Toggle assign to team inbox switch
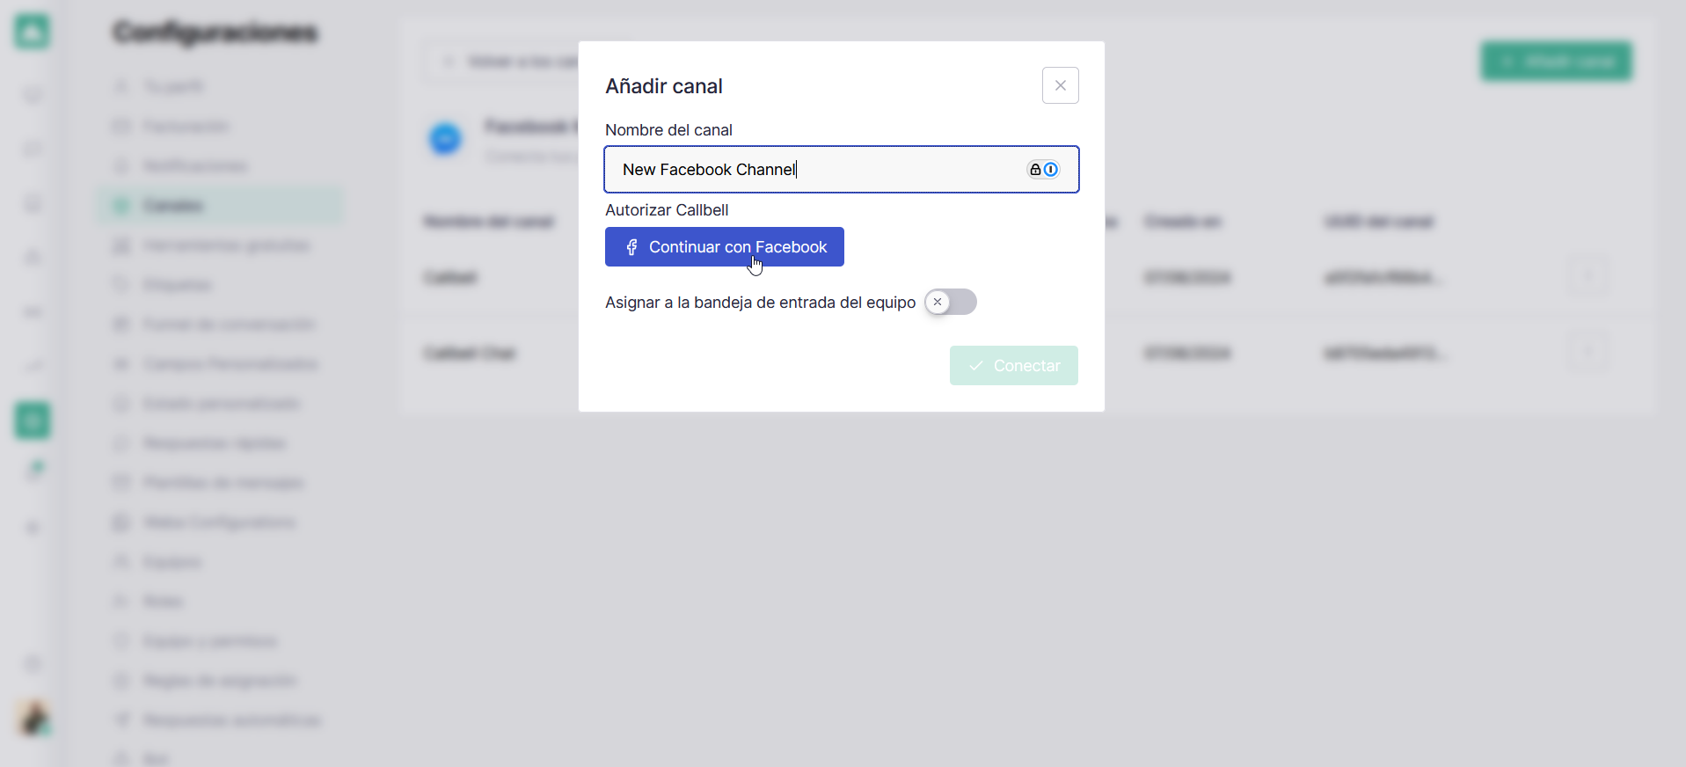Image resolution: width=1686 pixels, height=767 pixels. point(950,303)
